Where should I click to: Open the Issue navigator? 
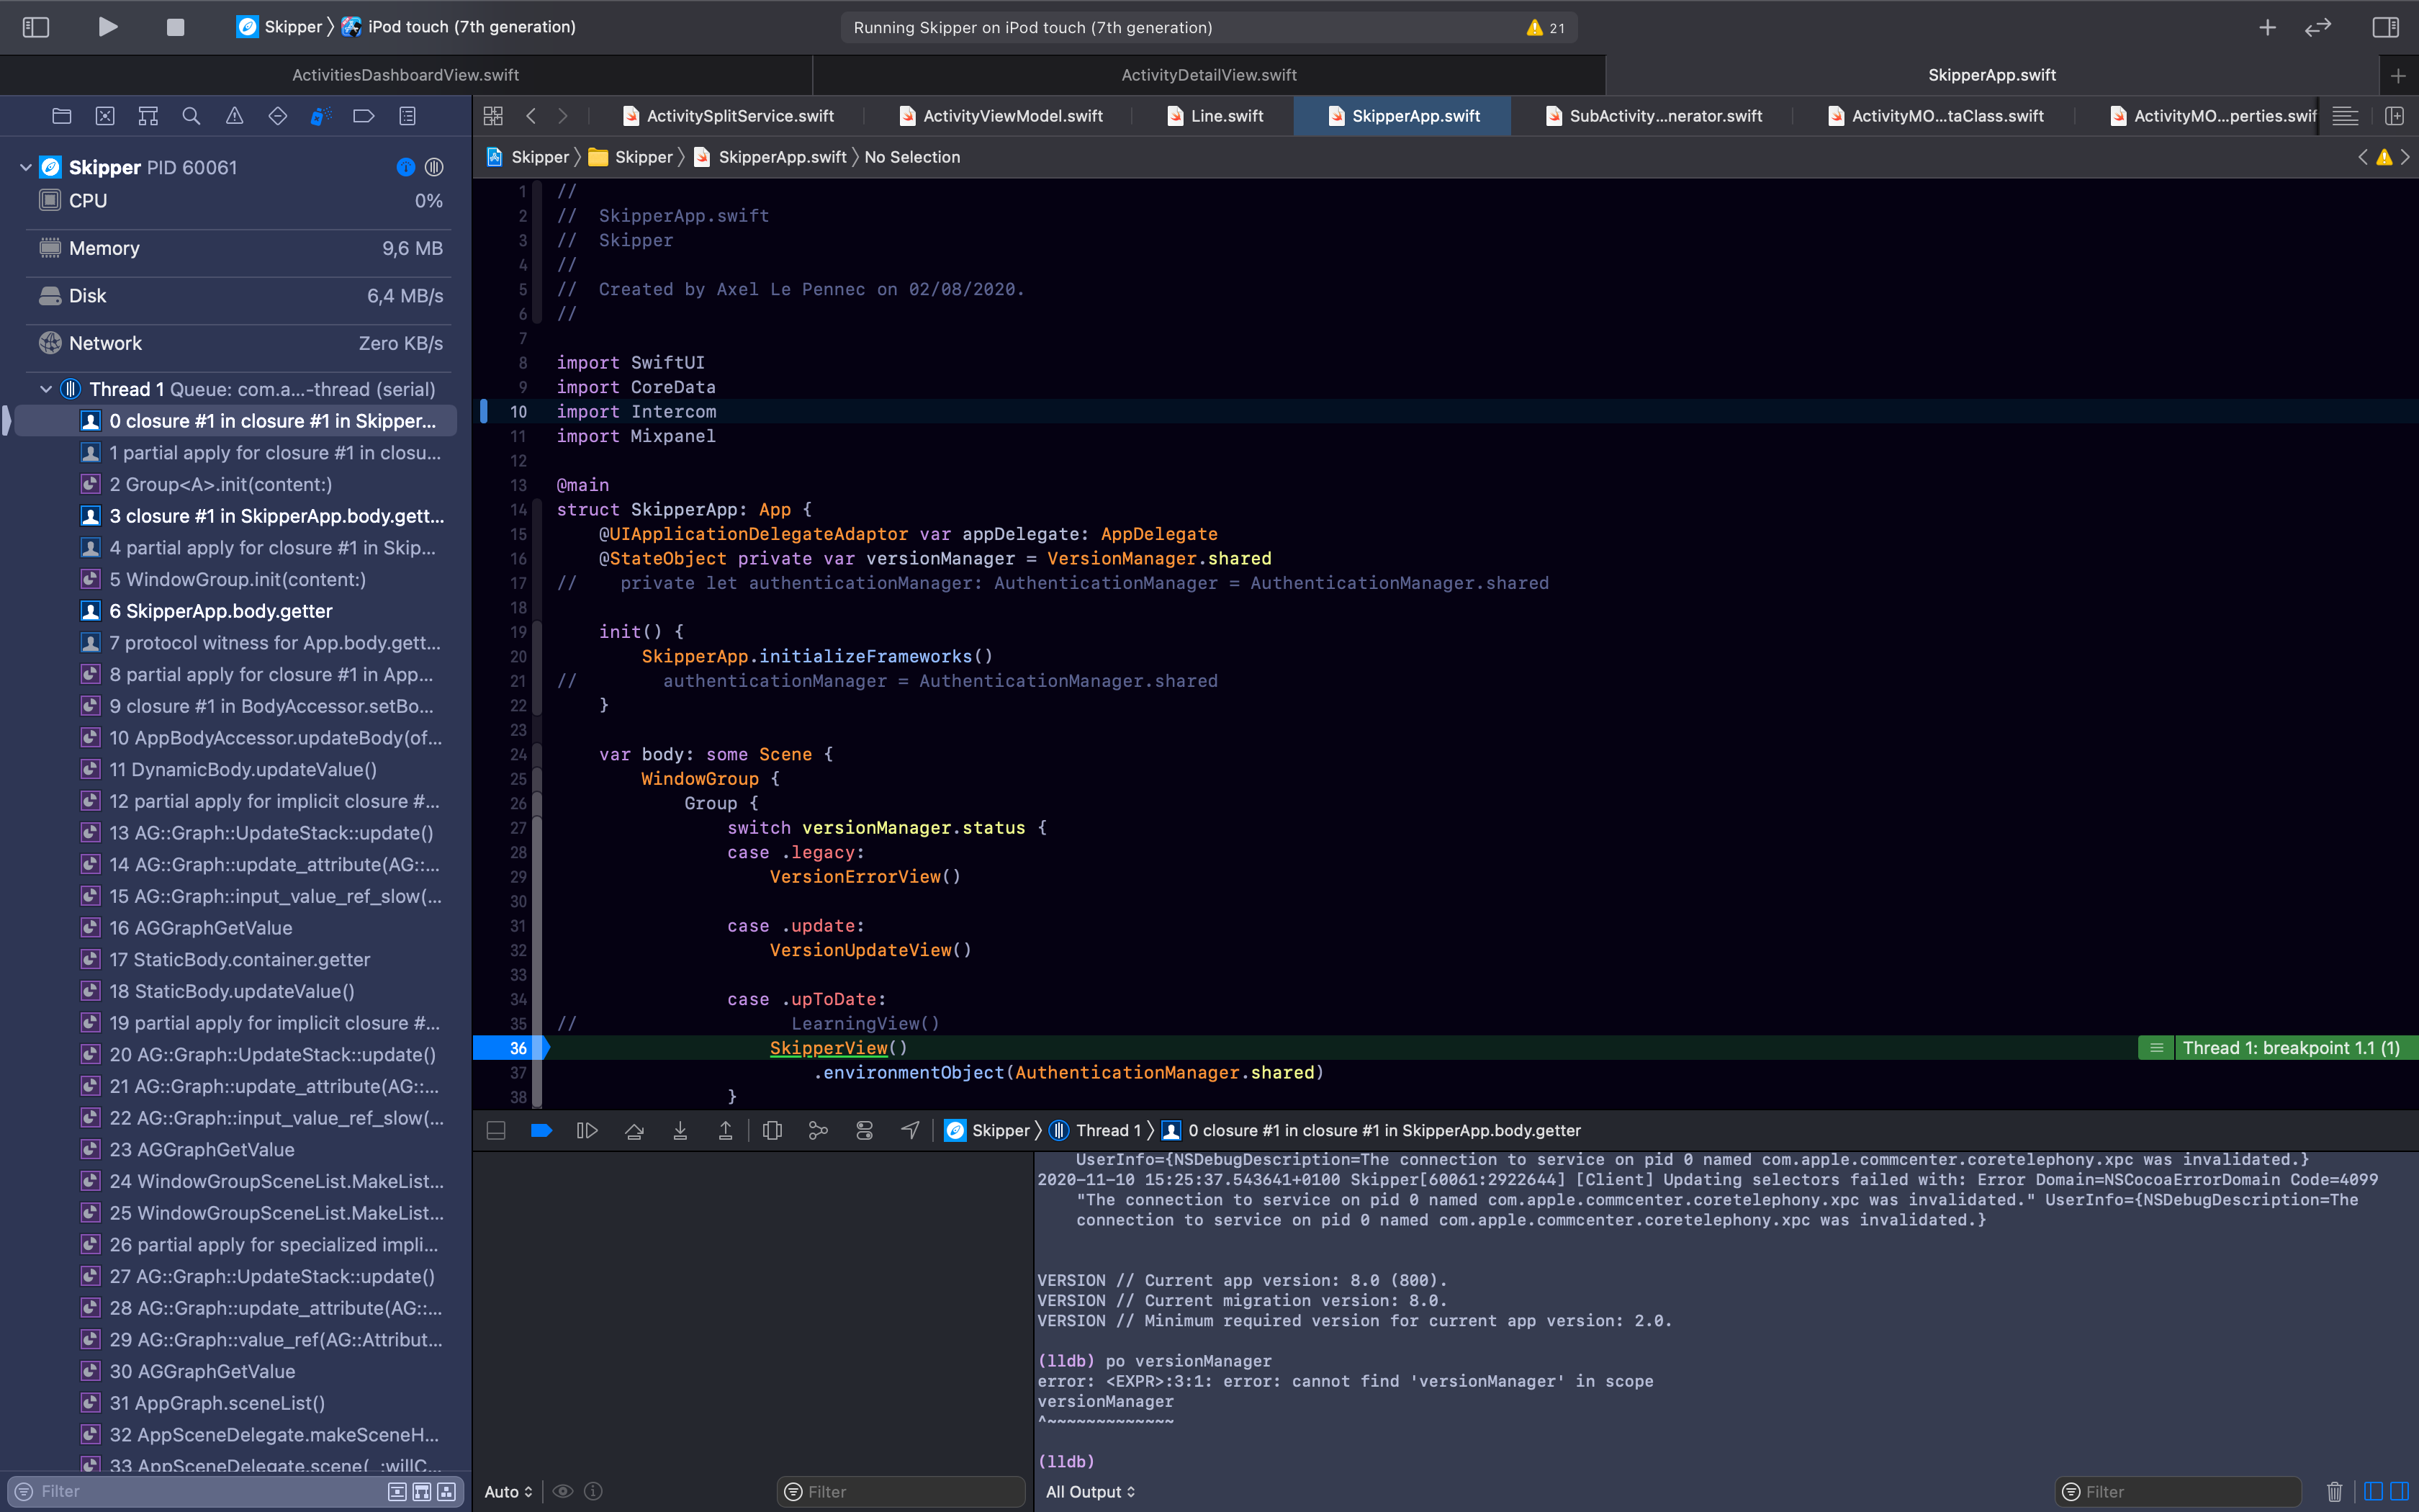click(x=234, y=116)
